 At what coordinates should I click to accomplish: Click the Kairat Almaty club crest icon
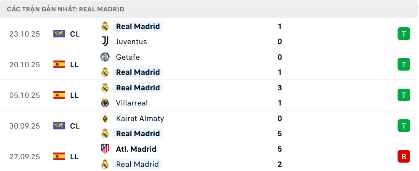pos(105,118)
